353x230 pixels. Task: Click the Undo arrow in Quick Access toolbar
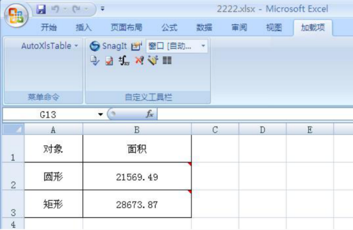coord(55,9)
